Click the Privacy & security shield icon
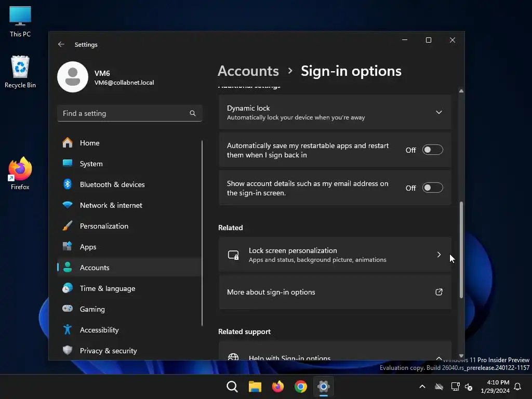The height and width of the screenshot is (399, 532). pyautogui.click(x=68, y=350)
